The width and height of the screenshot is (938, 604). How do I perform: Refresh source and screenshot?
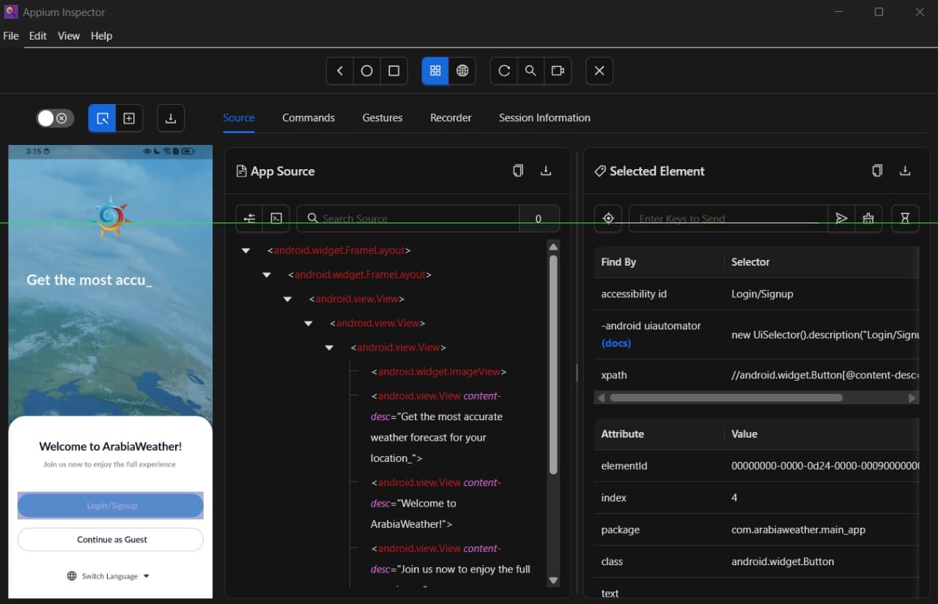pyautogui.click(x=503, y=71)
